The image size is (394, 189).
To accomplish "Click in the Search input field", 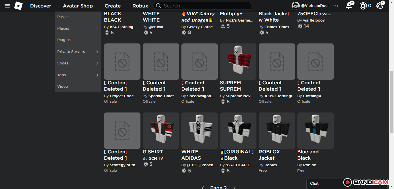I will point(205,6).
